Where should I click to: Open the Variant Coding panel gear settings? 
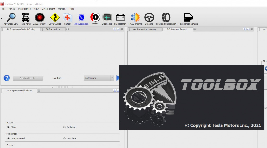point(122,29)
